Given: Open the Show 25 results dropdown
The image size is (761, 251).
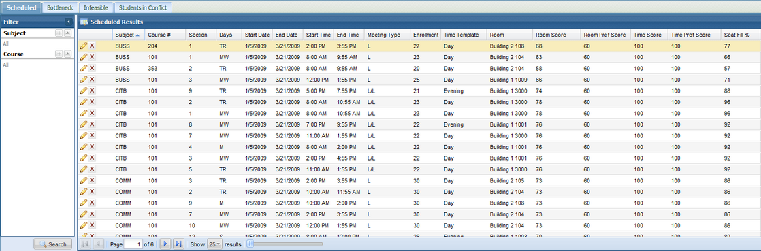Looking at the screenshot, I should tap(214, 244).
